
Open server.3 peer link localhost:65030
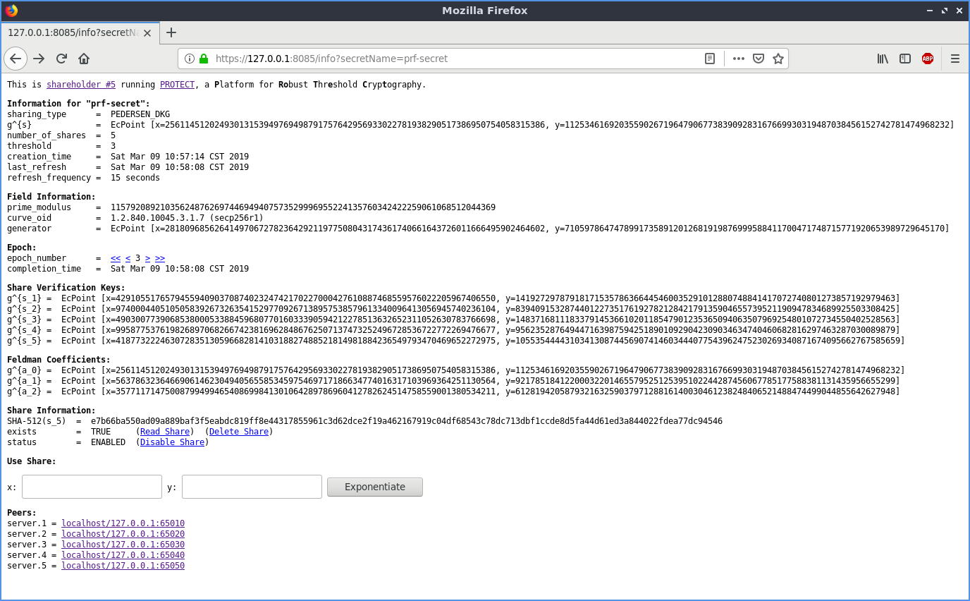tap(123, 545)
